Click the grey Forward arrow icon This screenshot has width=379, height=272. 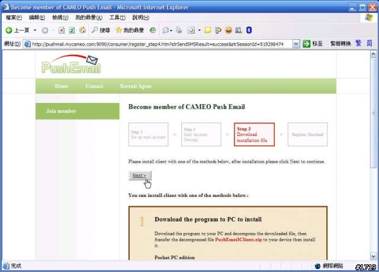coord(45,30)
